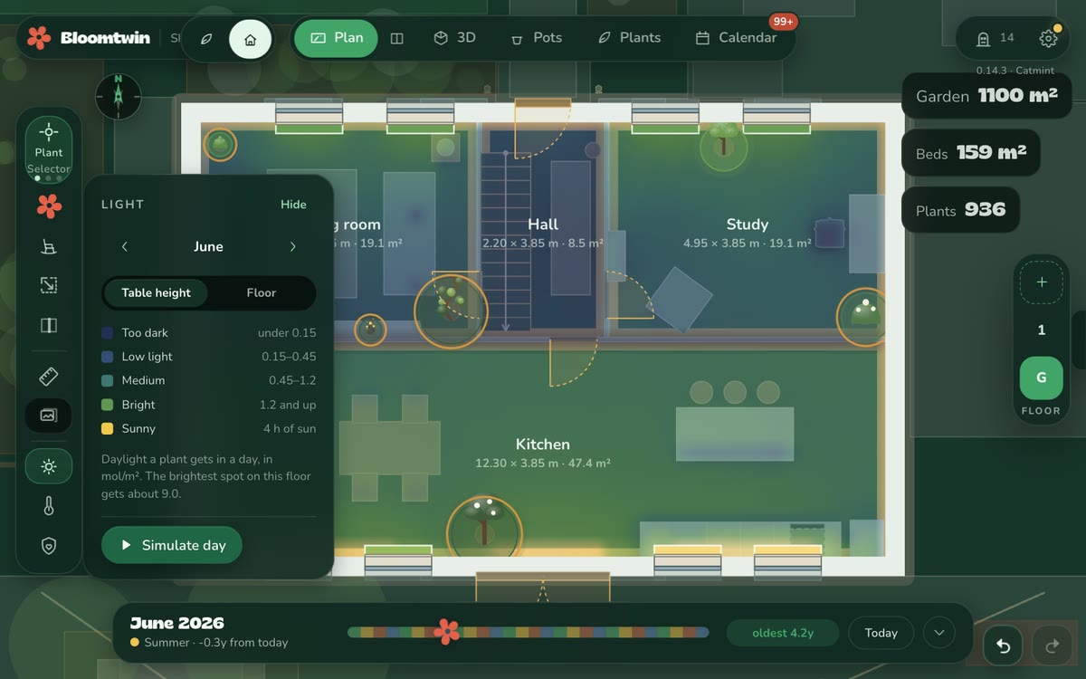
Task: Select floor 1
Action: coord(1042,330)
